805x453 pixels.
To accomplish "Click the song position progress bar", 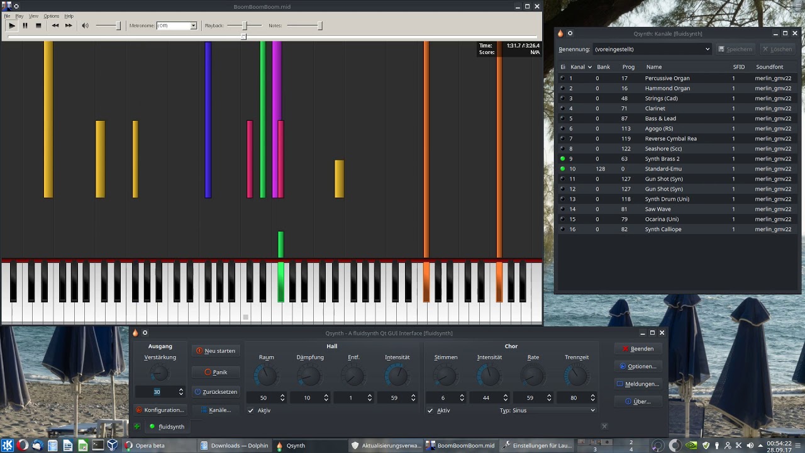I will (x=270, y=36).
